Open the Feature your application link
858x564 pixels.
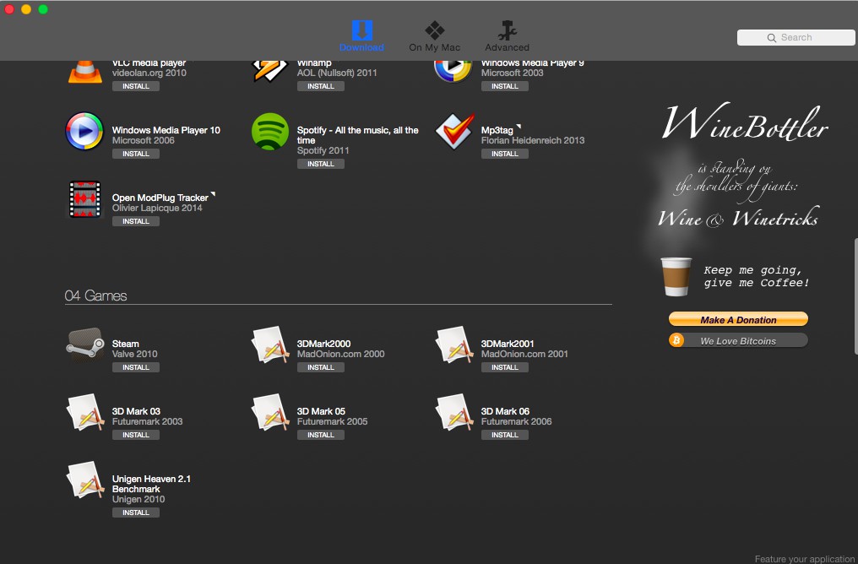pos(805,559)
